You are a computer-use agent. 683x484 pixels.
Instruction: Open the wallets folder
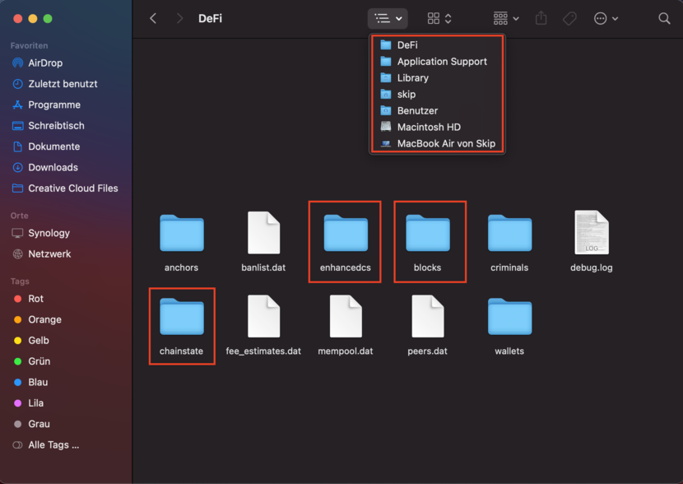(509, 317)
